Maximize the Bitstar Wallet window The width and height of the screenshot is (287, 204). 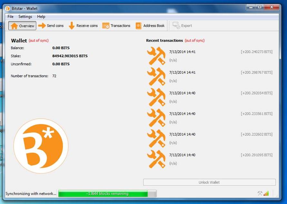pyautogui.click(x=260, y=7)
